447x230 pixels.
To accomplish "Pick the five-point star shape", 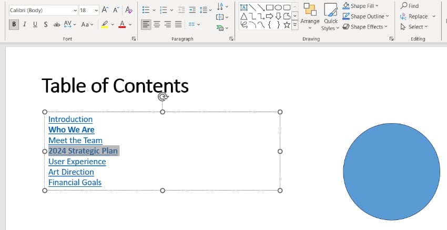I will pyautogui.click(x=287, y=24).
